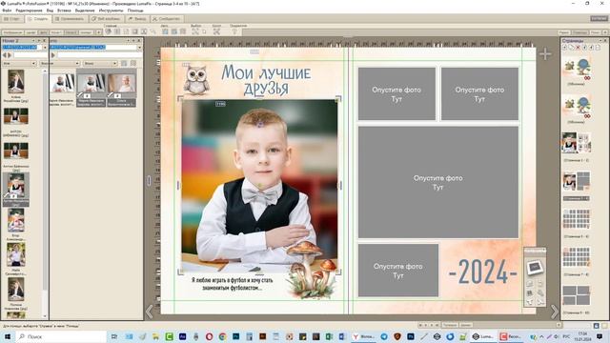This screenshot has height=343, width=610.
Task: Switch to the Вывод tab
Action: coord(137,19)
